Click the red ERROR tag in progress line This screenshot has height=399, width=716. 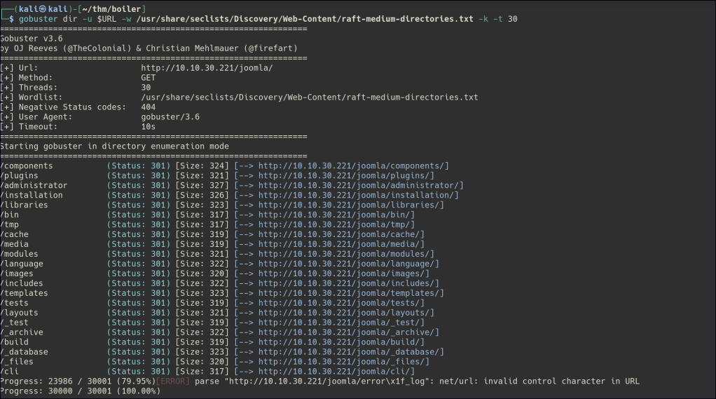[172, 381]
